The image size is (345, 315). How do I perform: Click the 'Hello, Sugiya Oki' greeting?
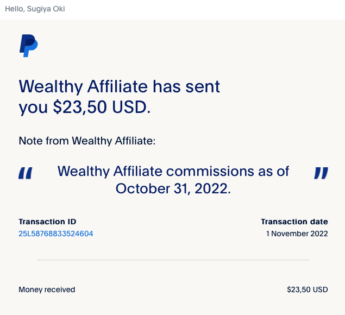[35, 9]
